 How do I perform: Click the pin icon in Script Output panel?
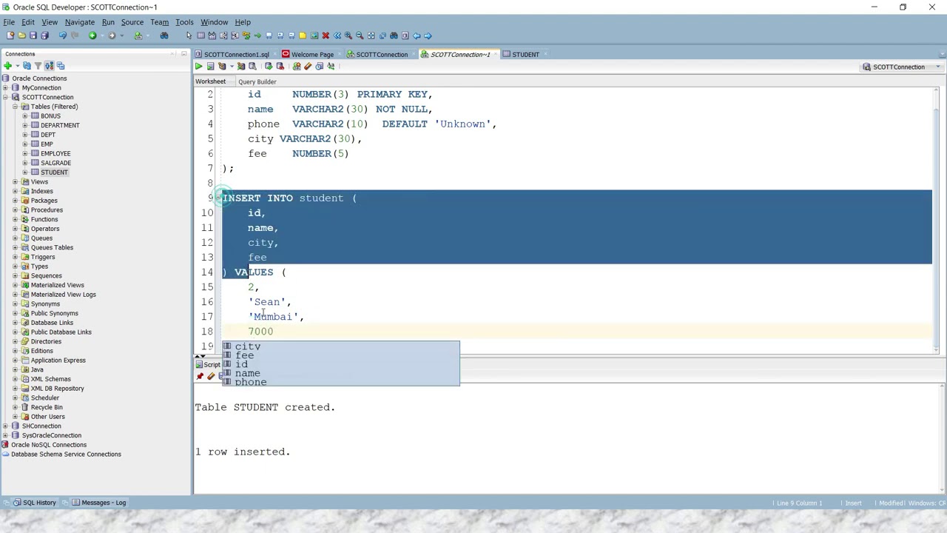[x=200, y=377]
